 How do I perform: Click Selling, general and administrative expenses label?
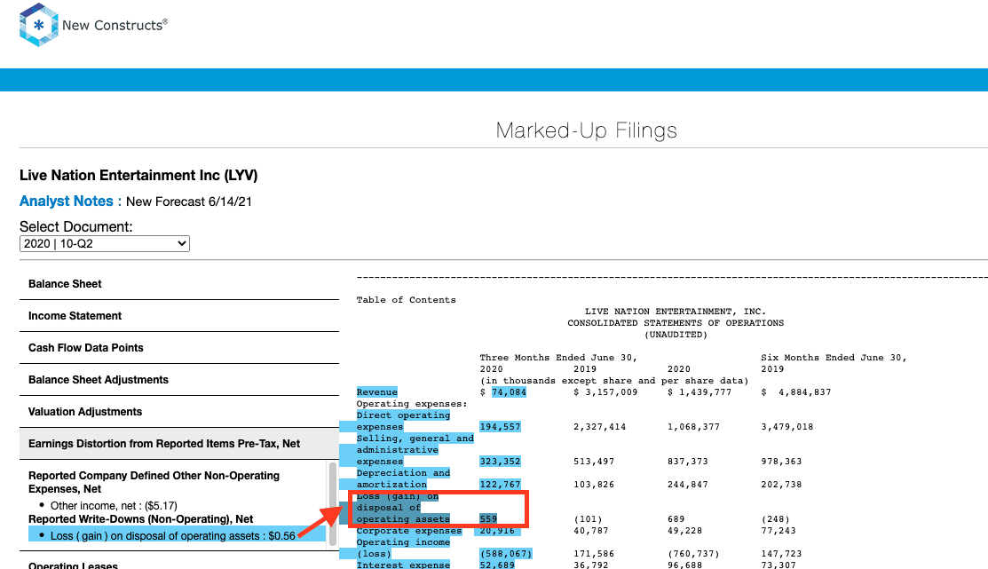pyautogui.click(x=415, y=450)
